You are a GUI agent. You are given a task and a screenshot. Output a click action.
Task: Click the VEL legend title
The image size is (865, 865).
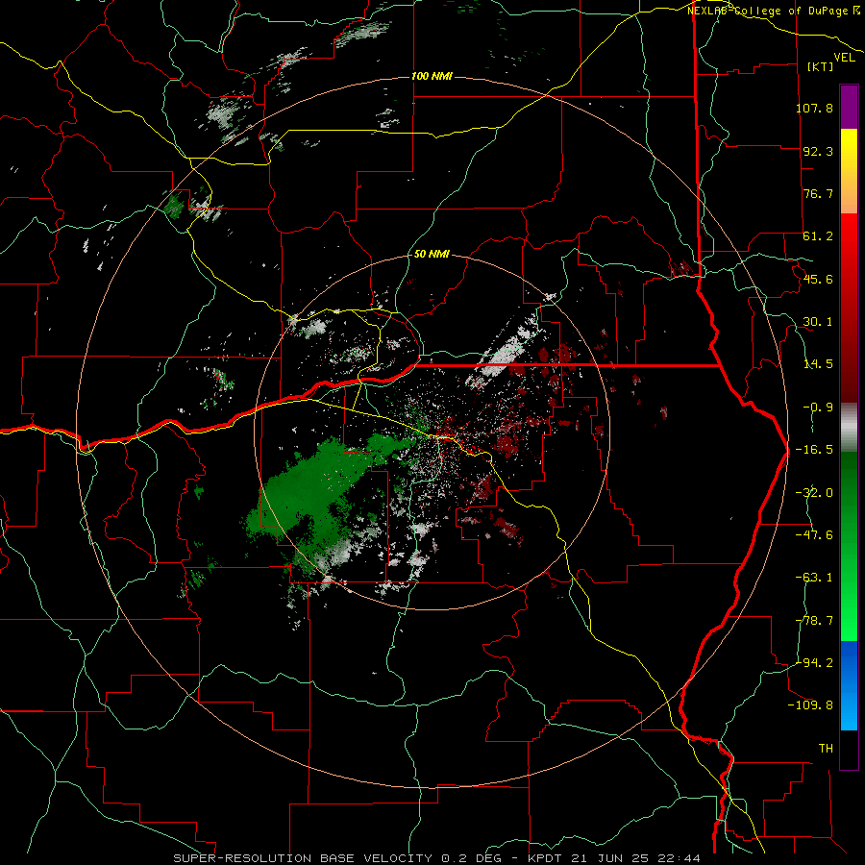[844, 58]
